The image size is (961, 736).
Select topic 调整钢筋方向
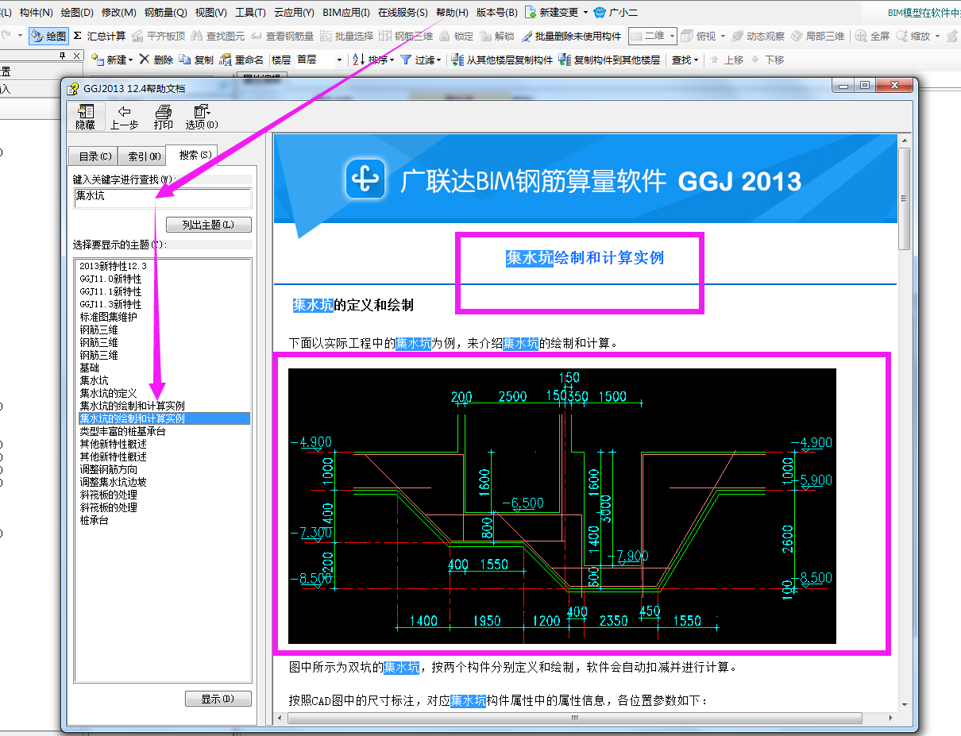click(109, 469)
